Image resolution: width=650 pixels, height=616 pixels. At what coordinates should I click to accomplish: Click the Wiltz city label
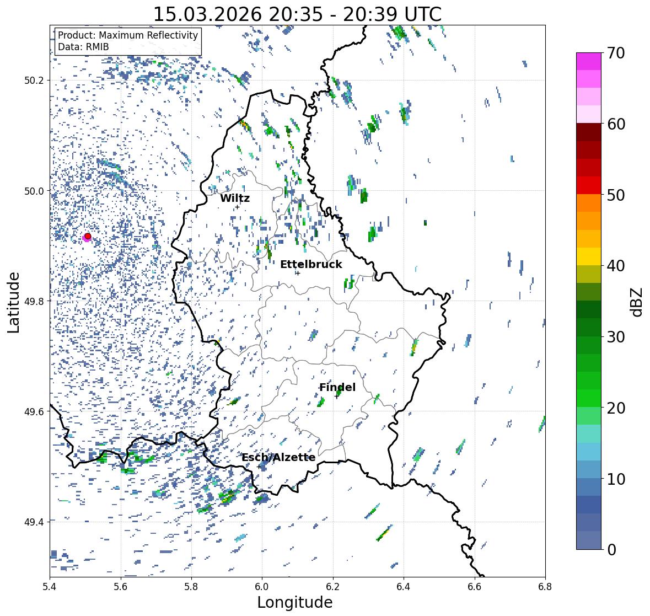[x=235, y=198]
